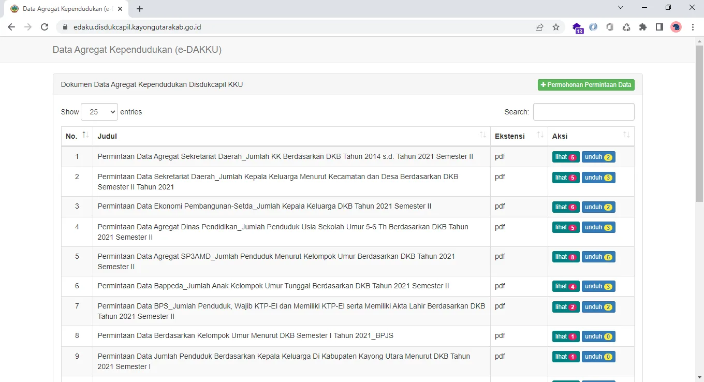The image size is (704, 382).
Task: Open the Chrome profile avatar
Action: click(676, 27)
